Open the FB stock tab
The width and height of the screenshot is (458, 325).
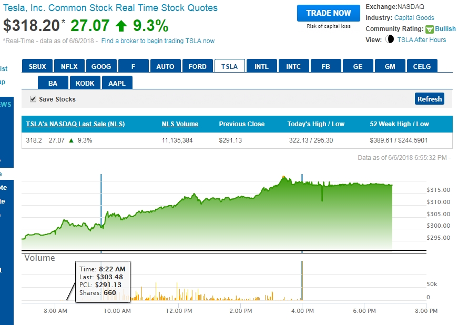[325, 66]
